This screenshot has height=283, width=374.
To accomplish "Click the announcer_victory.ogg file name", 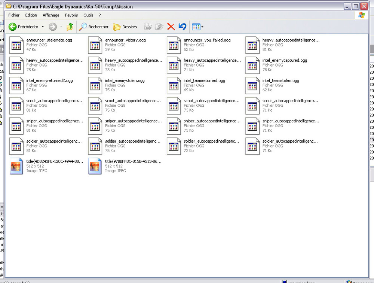I will pyautogui.click(x=125, y=40).
